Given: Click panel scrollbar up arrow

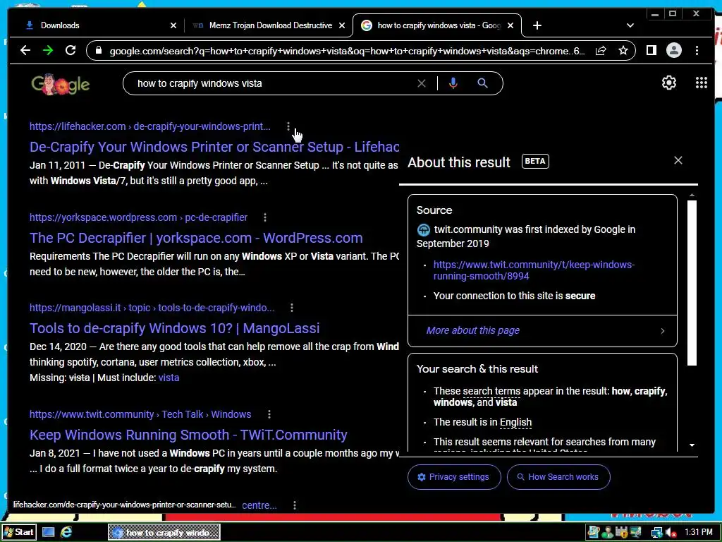Looking at the screenshot, I should pyautogui.click(x=692, y=195).
